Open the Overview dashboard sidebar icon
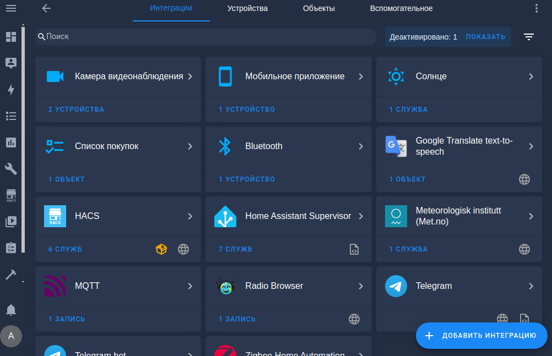 coord(11,36)
